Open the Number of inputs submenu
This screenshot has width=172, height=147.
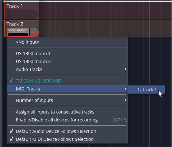(x=67, y=101)
